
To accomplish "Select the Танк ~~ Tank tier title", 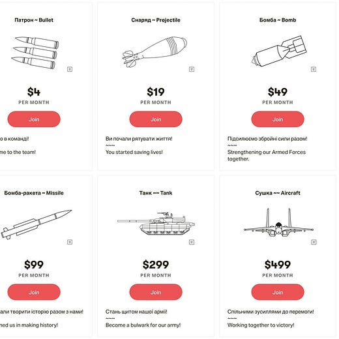I will click(156, 193).
